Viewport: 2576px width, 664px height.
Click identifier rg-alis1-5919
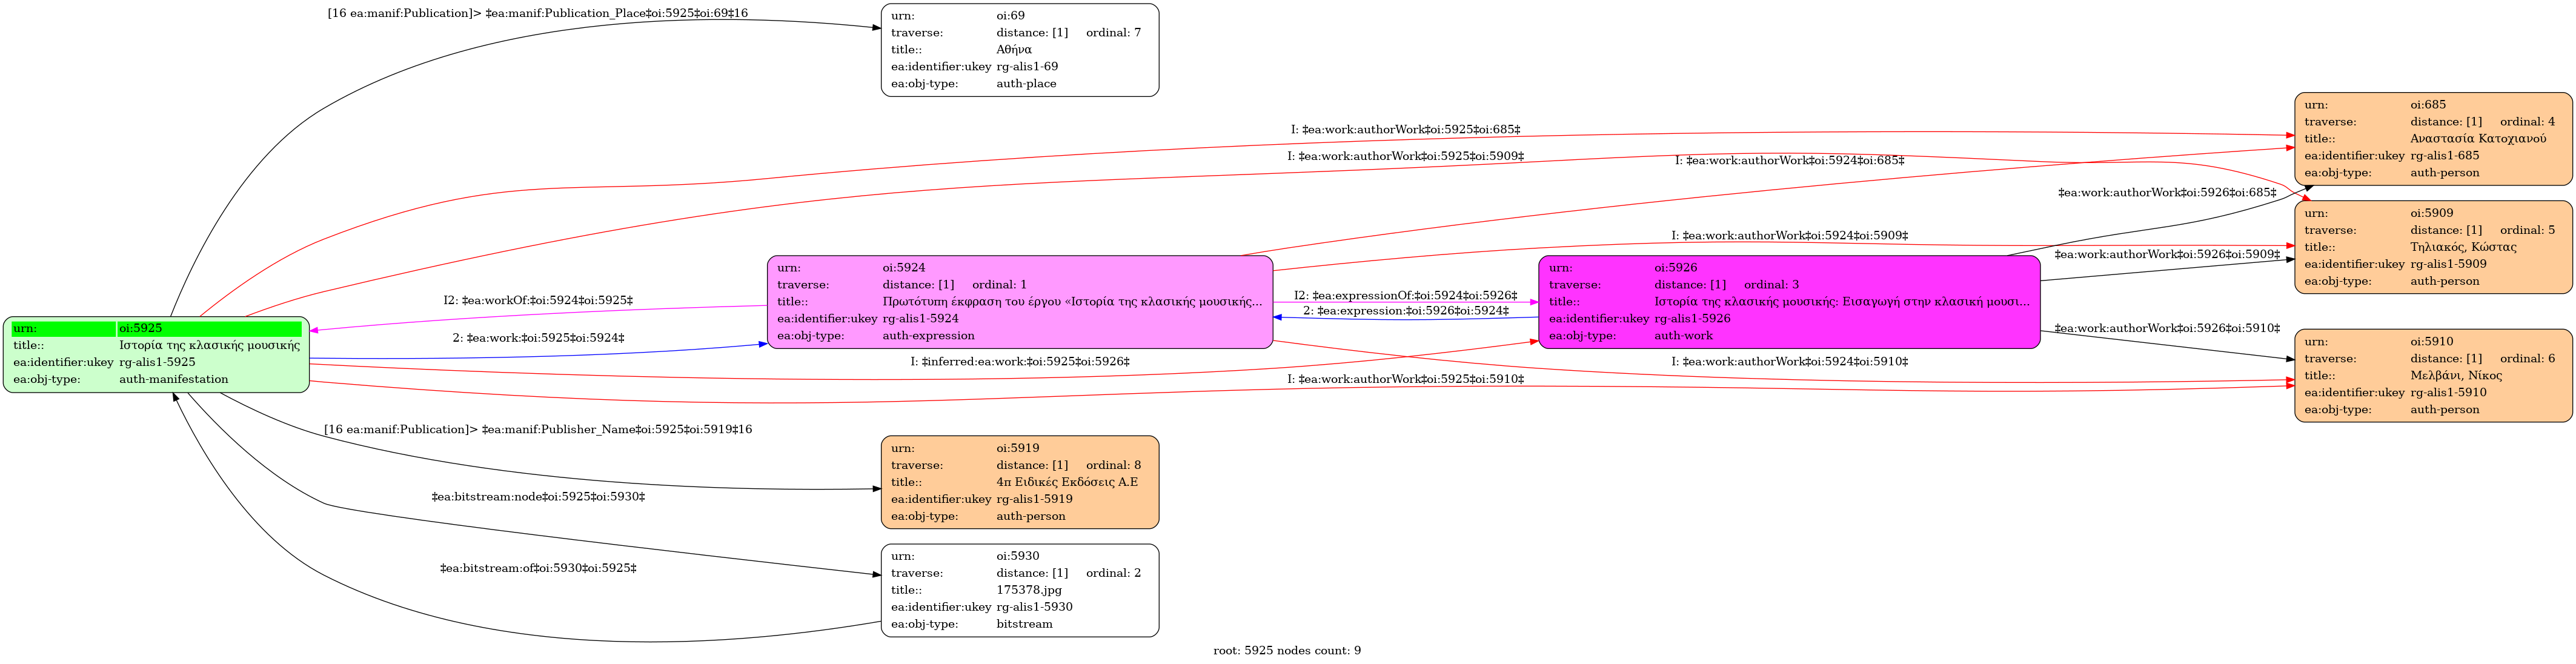point(1034,499)
